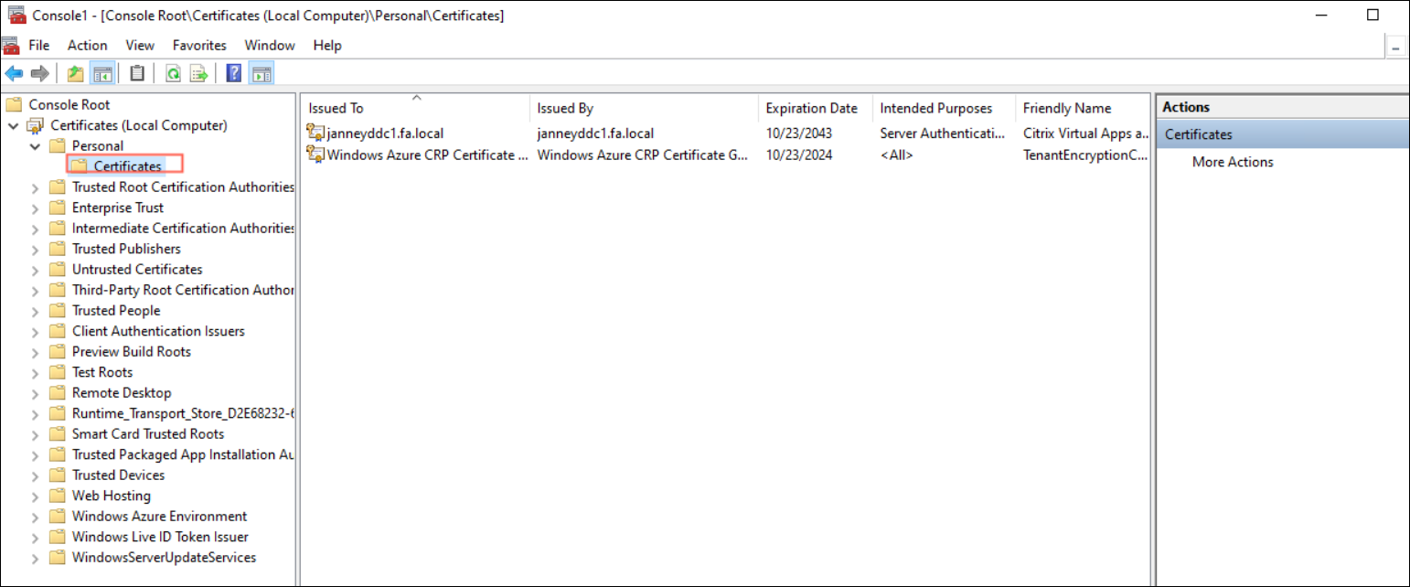
Task: Click the blue Help question mark icon
Action: point(234,74)
